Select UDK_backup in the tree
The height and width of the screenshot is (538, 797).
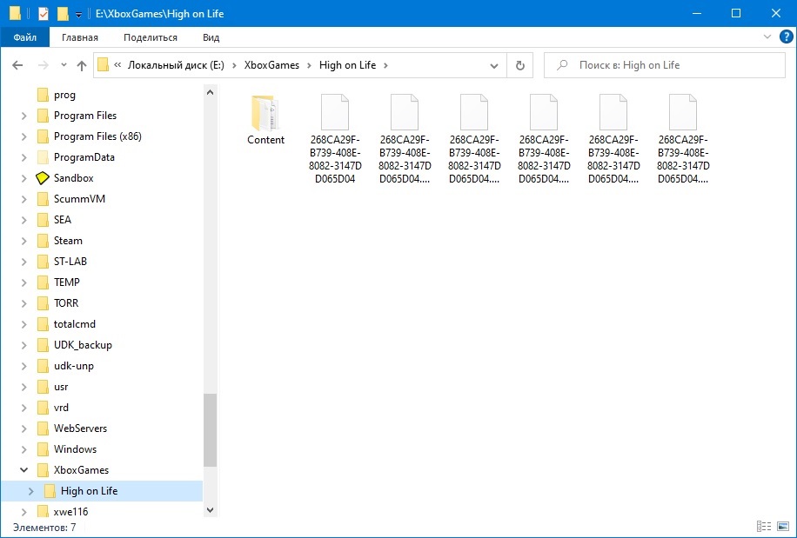coord(83,345)
